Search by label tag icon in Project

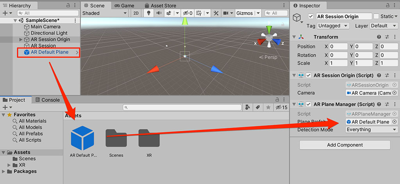258,107
